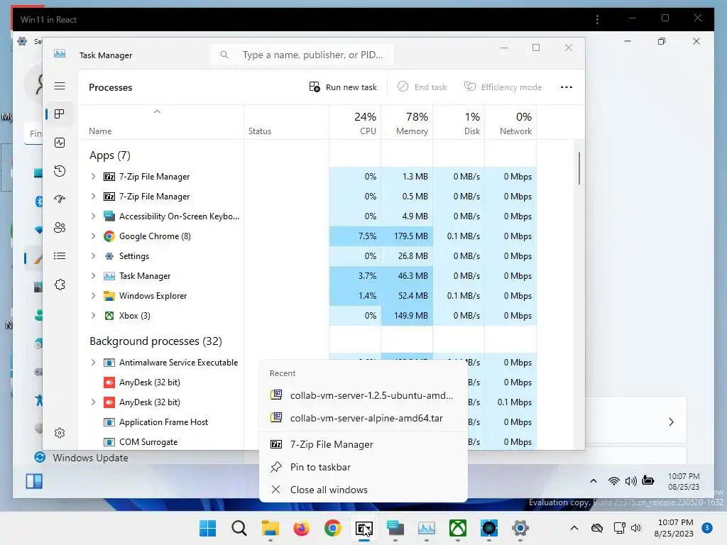
Task: Open File Explorer from the outer taskbar
Action: [x=270, y=528]
